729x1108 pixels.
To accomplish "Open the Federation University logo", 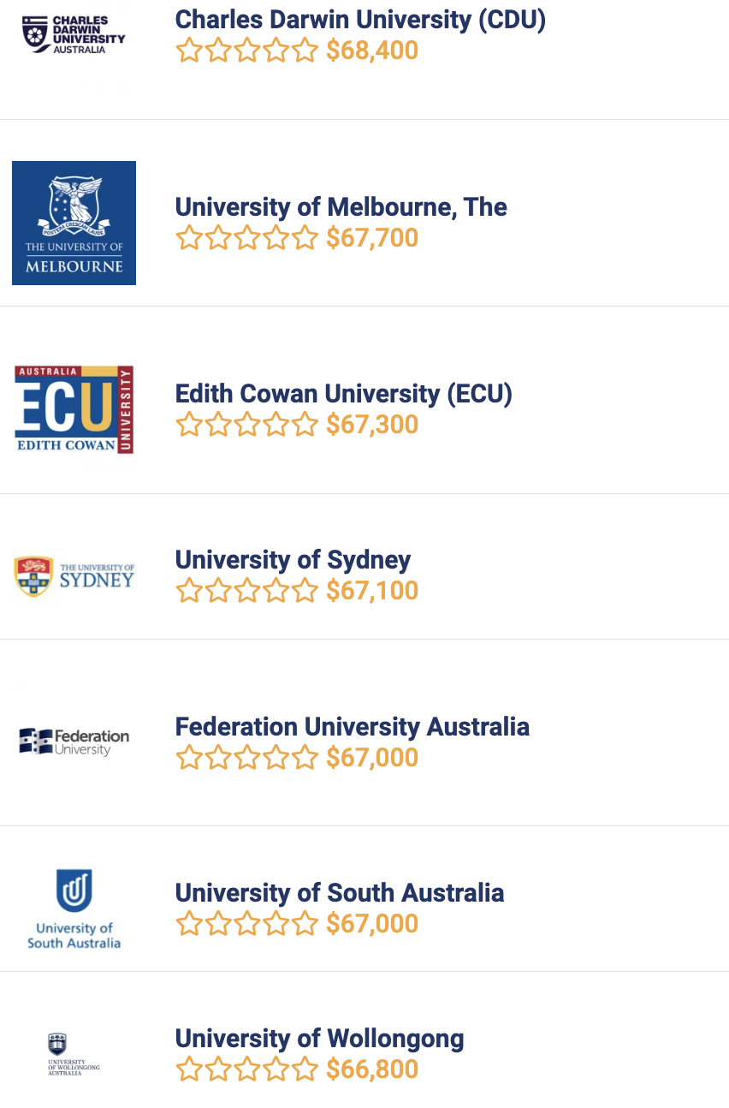I will 74,742.
